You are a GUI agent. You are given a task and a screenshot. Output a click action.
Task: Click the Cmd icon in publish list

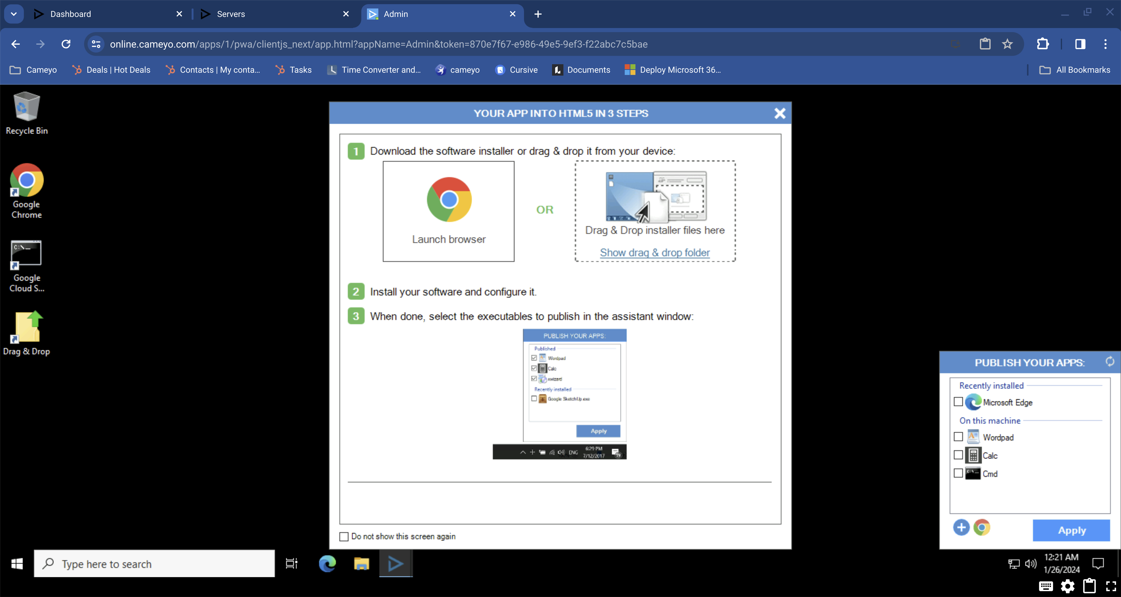973,474
